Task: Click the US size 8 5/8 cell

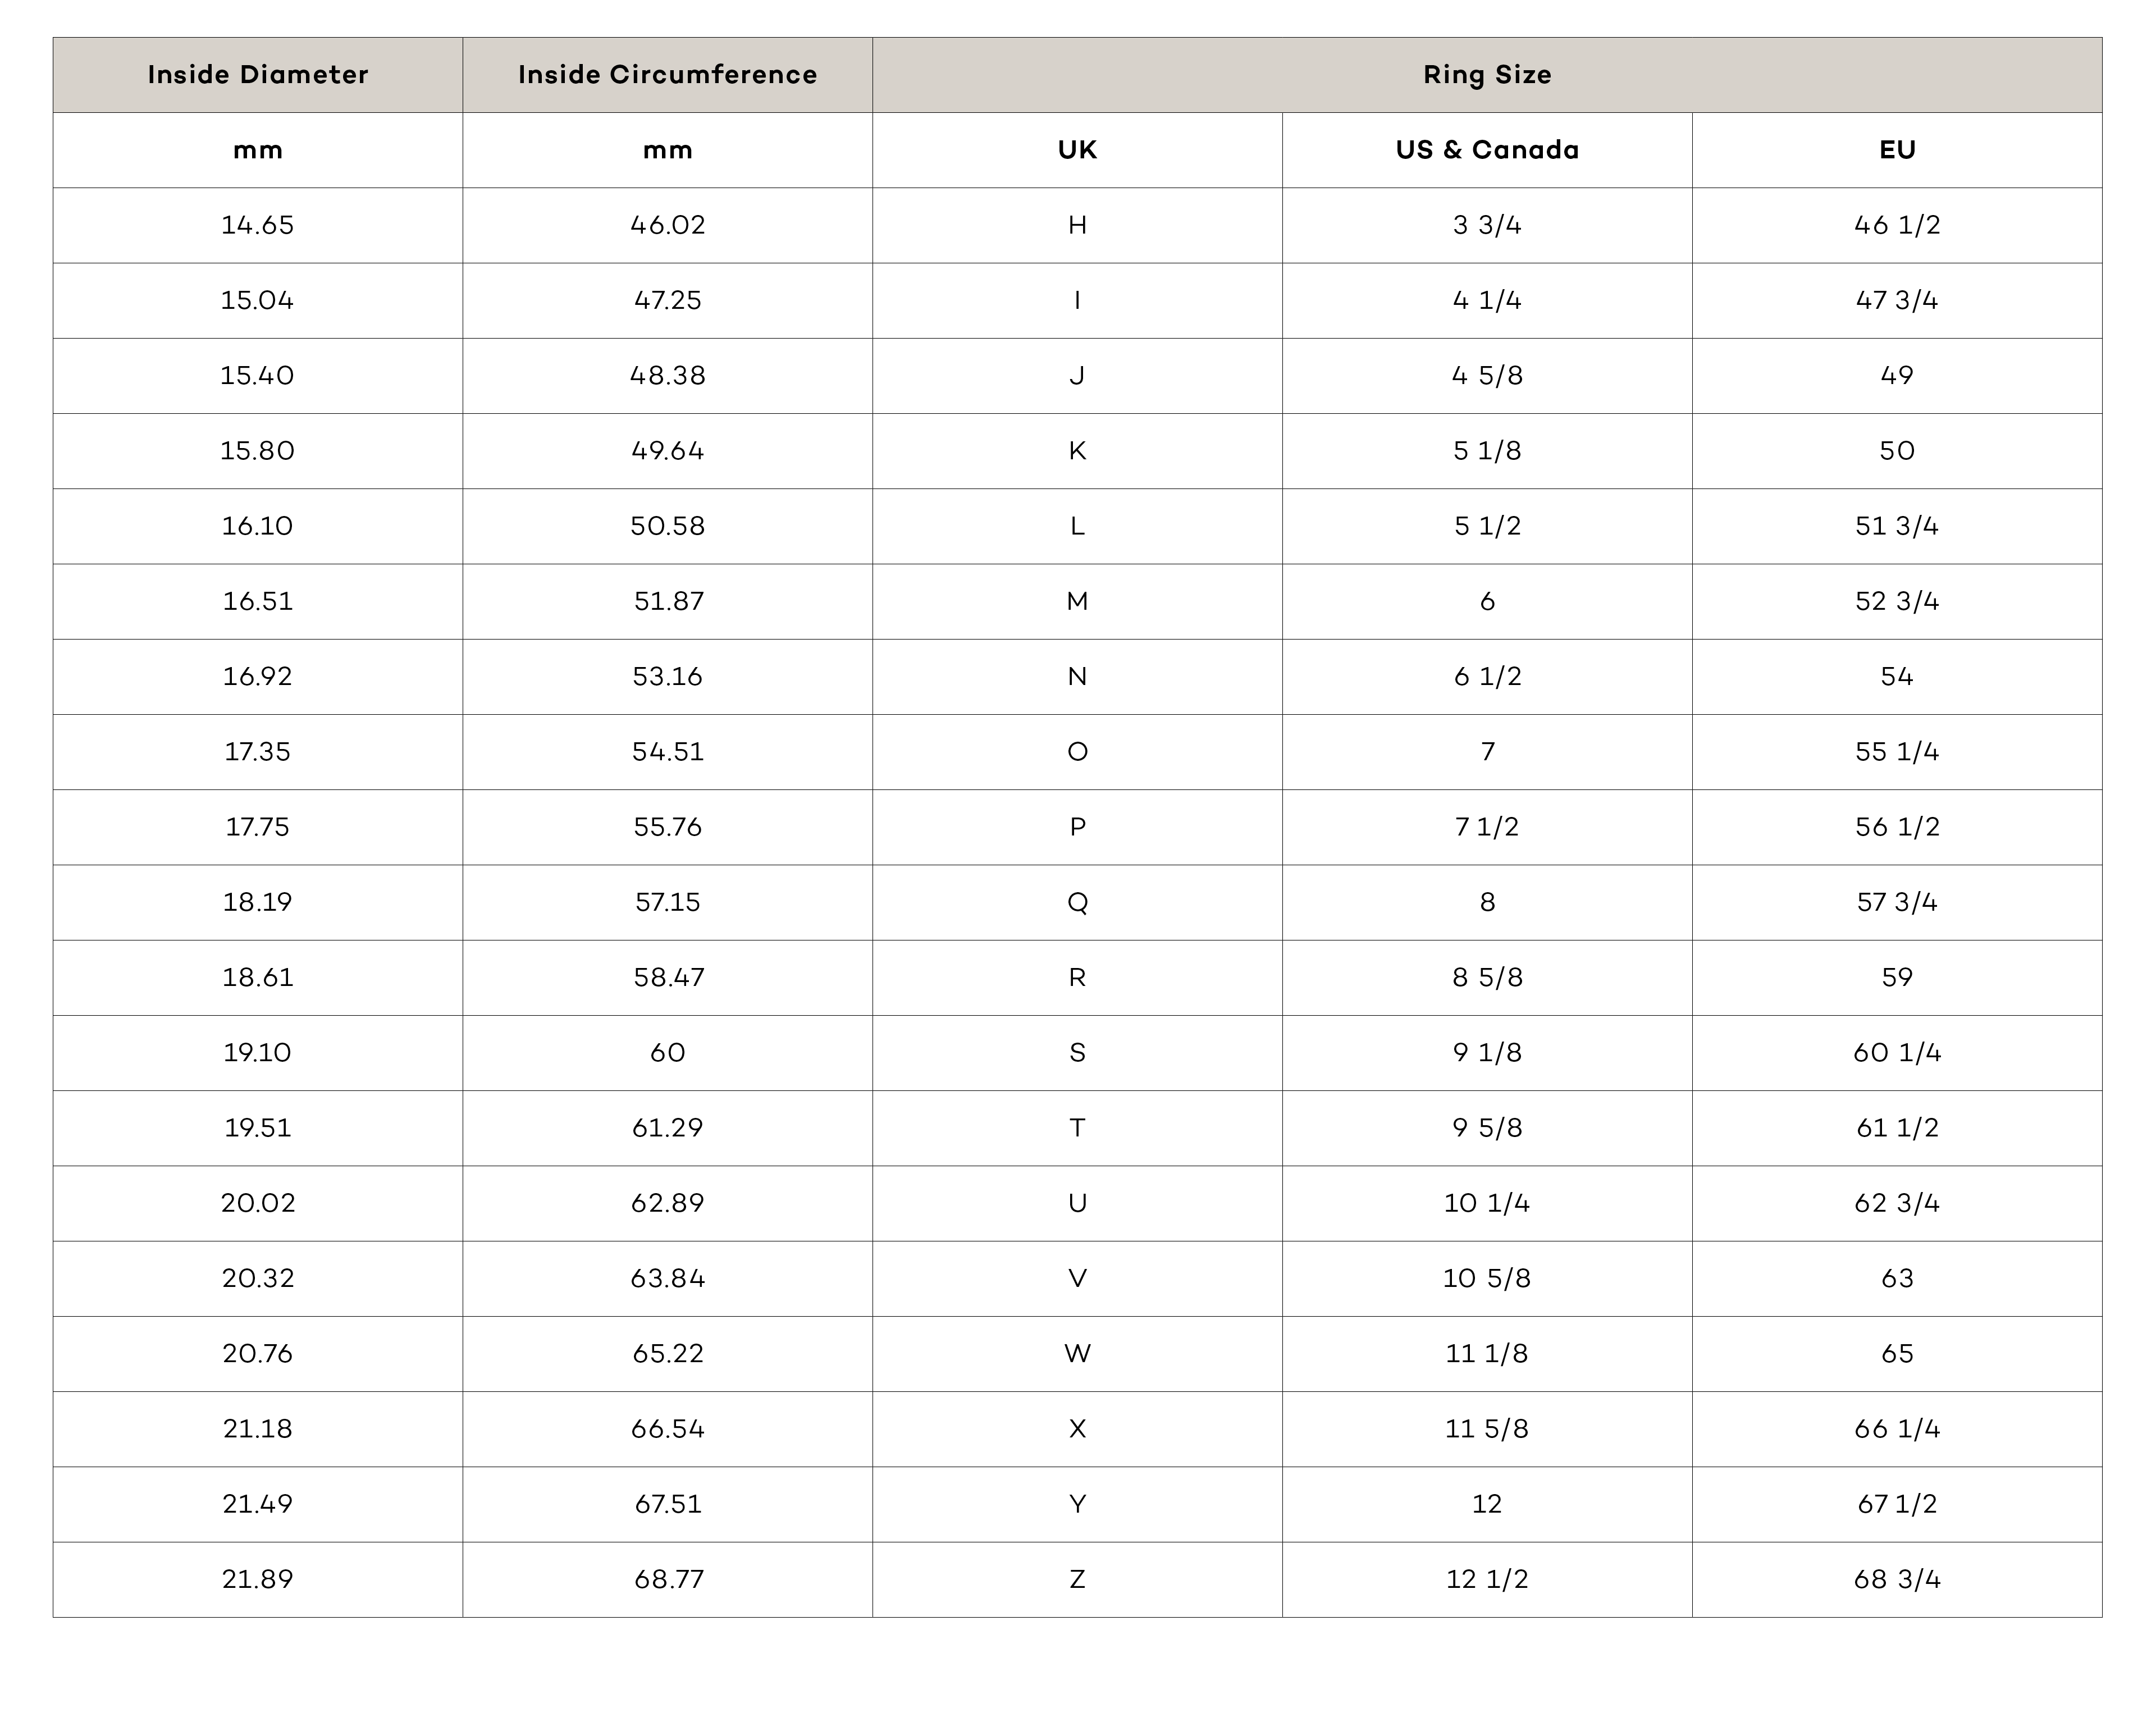Action: (x=1486, y=977)
